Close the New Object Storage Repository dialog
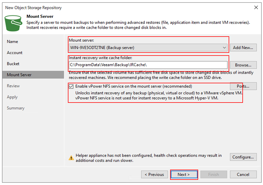The width and height of the screenshot is (263, 185). (256, 7)
